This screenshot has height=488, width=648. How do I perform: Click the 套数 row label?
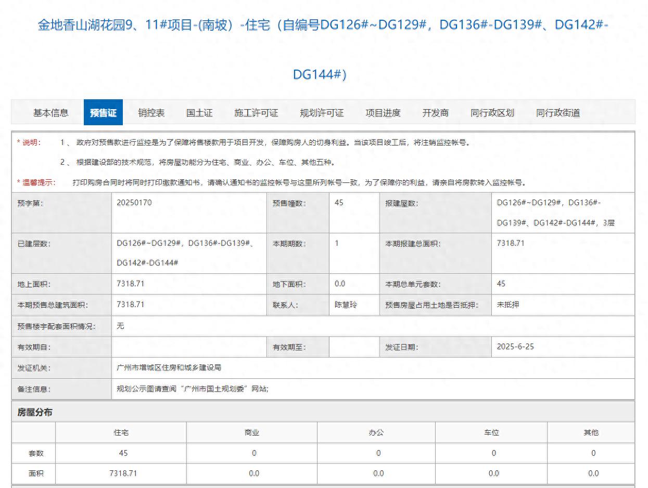pos(36,453)
